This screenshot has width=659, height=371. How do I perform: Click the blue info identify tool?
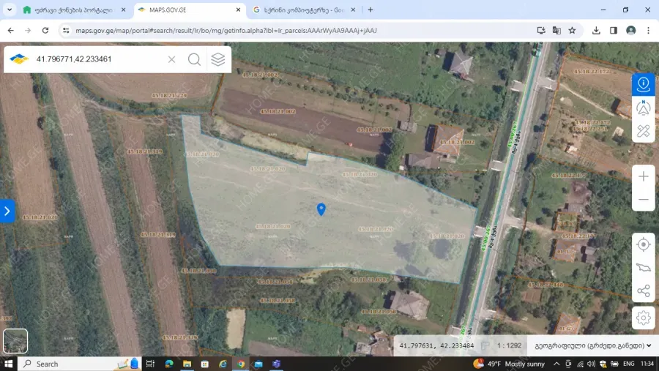(643, 84)
